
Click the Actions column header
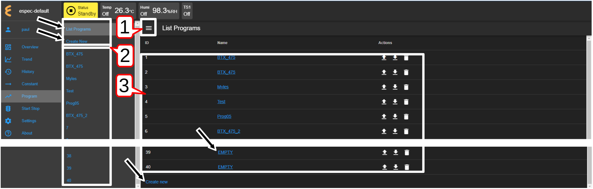coord(385,43)
